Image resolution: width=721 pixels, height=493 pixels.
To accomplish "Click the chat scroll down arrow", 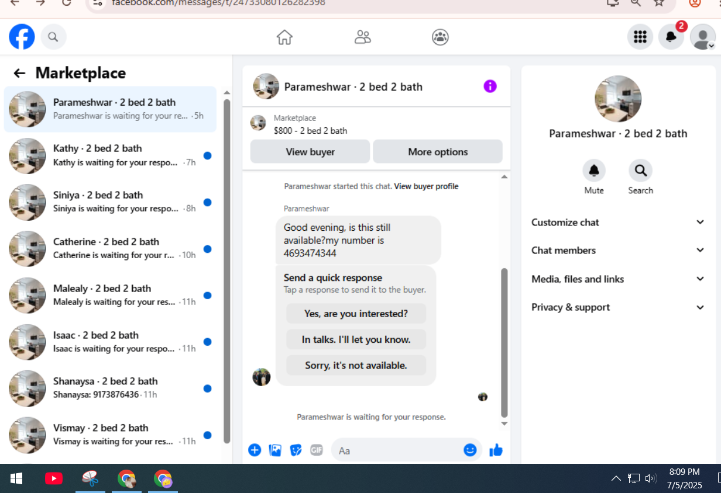I will point(504,424).
